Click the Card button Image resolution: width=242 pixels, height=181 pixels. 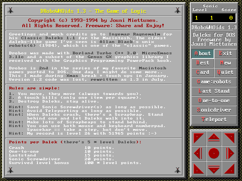point(203,72)
